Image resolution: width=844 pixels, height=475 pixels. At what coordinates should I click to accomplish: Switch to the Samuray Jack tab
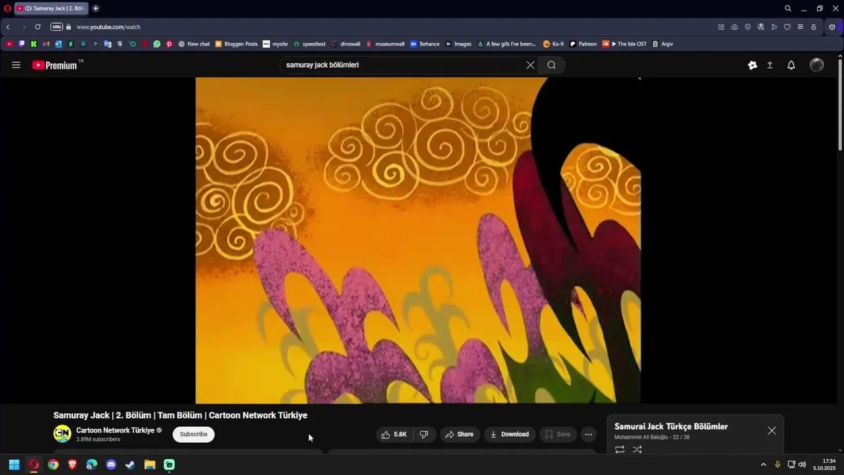click(x=50, y=9)
